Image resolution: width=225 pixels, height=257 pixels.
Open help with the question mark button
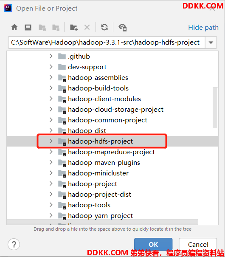tap(14, 244)
